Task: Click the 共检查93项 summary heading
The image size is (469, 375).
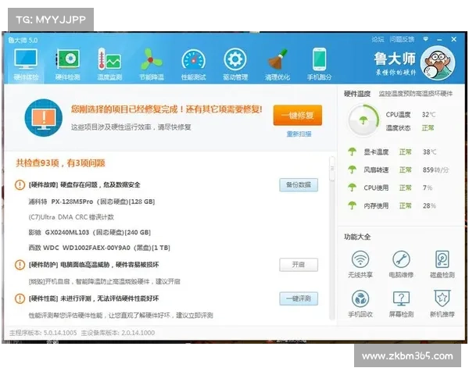Action: (x=60, y=163)
